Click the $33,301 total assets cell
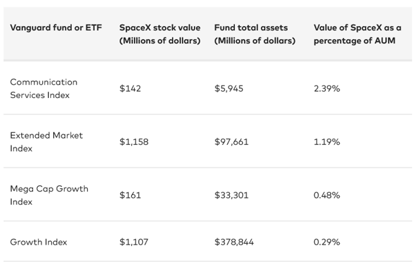The height and width of the screenshot is (266, 417). (x=231, y=195)
